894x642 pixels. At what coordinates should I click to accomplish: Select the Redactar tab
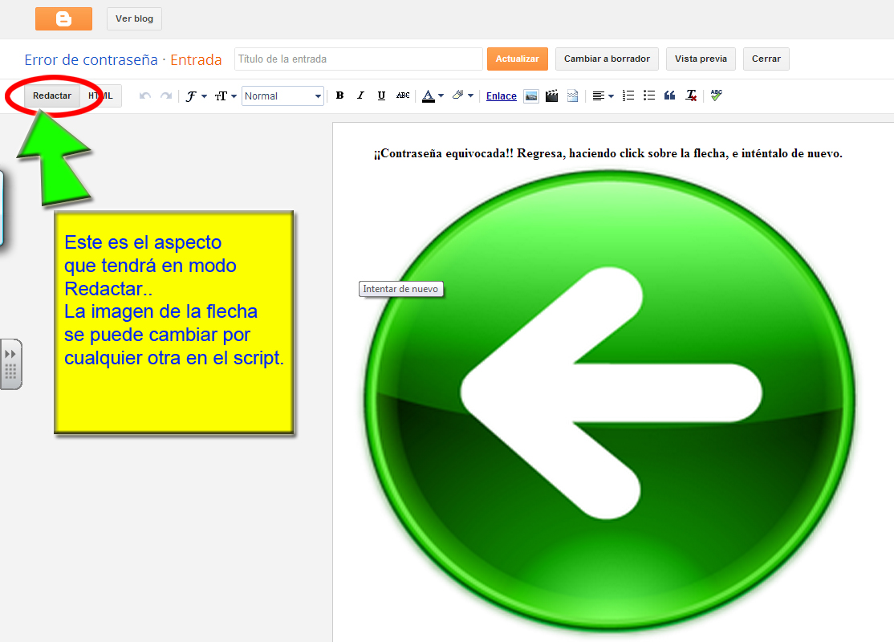[51, 95]
